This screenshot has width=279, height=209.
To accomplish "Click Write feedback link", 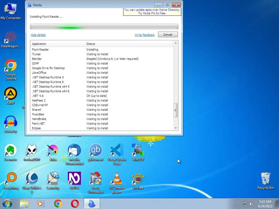I will tap(145, 35).
